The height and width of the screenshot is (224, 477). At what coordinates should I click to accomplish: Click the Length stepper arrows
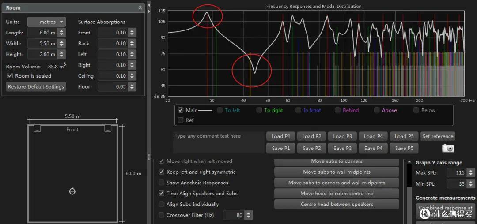click(x=61, y=33)
